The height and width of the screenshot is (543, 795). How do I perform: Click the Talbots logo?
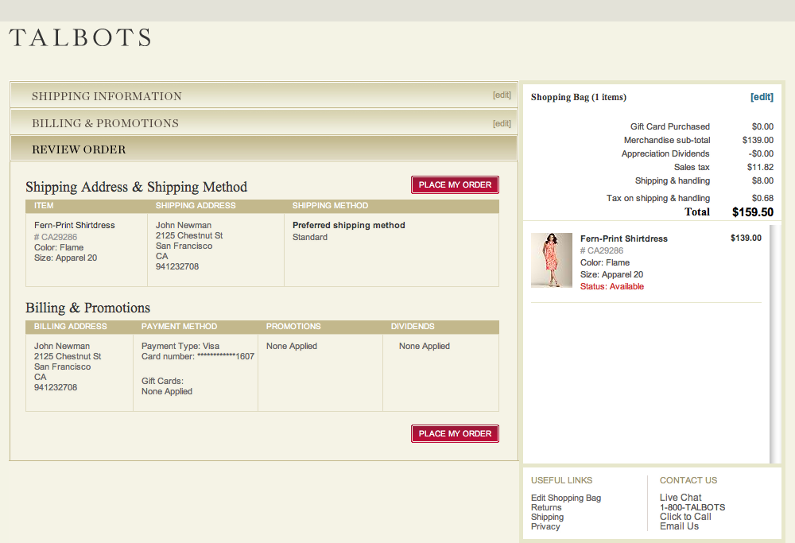click(79, 37)
